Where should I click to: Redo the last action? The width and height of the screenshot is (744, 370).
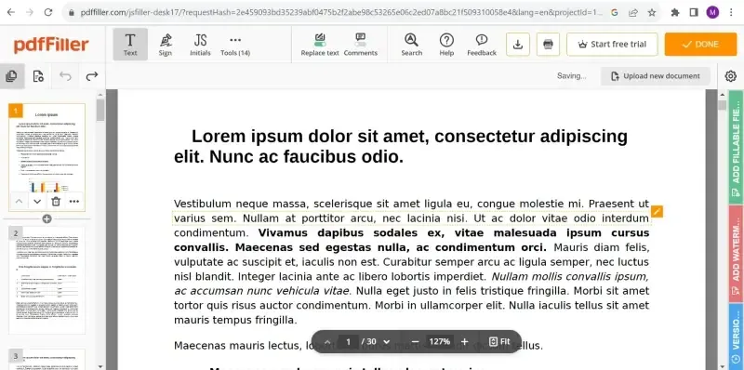(x=91, y=76)
